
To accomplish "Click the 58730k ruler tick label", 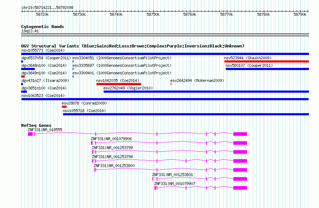I will (x=79, y=14).
